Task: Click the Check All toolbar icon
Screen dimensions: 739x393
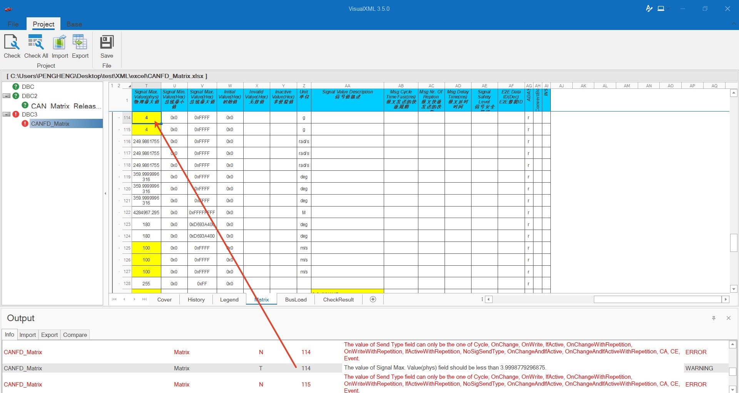Action: click(36, 46)
